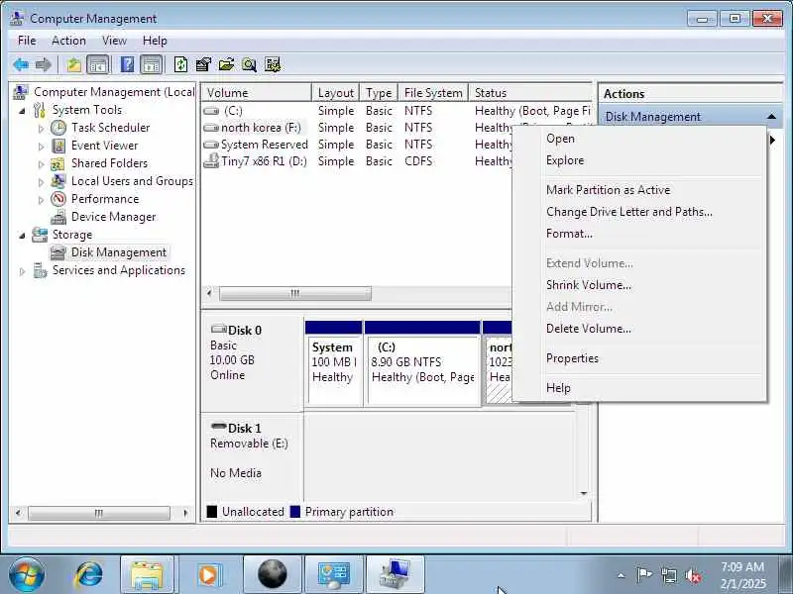Expand the Shared Folders node
793x594 pixels.
pos(41,164)
